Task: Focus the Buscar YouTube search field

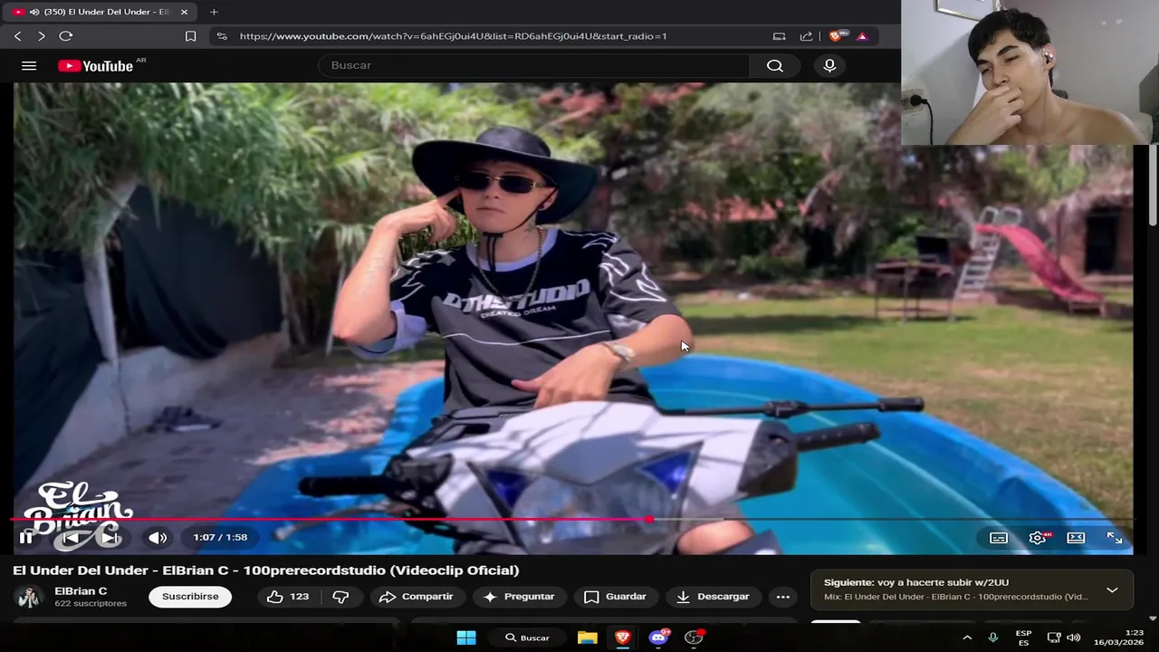Action: (534, 65)
